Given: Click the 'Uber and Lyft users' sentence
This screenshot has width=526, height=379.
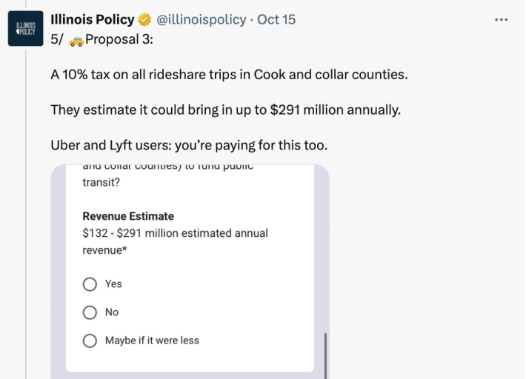Looking at the screenshot, I should [x=188, y=145].
